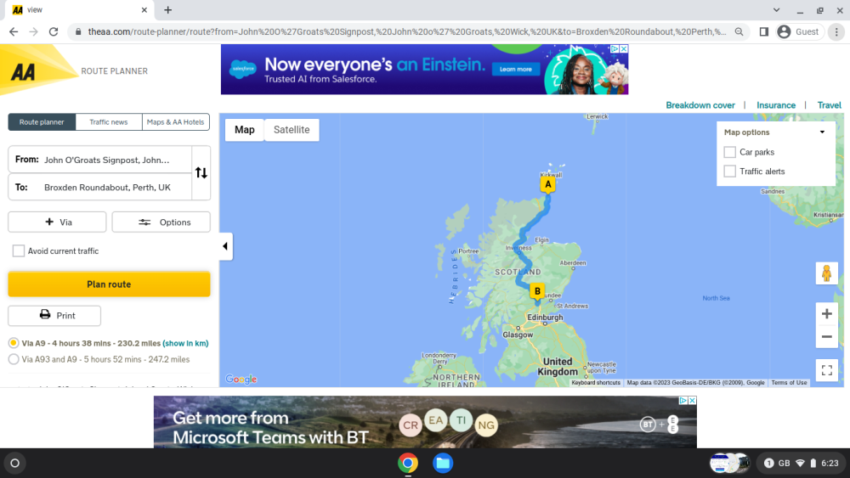Switch map to Satellite view

click(292, 130)
